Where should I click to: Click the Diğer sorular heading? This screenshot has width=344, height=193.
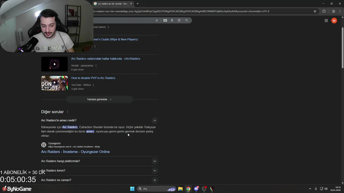tap(52, 112)
